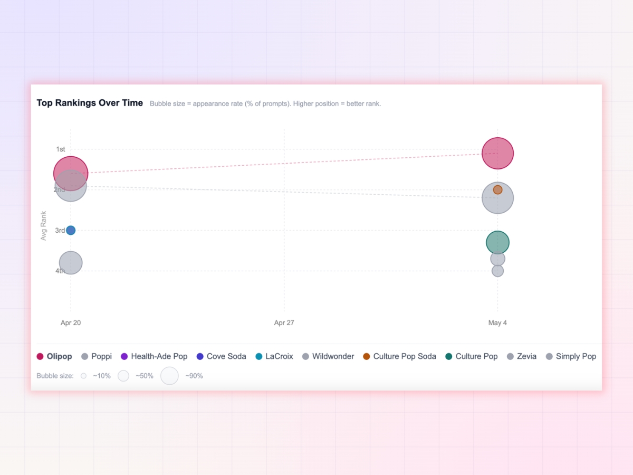Click the teal Culture Pop legend dot
The image size is (633, 475).
(449, 357)
